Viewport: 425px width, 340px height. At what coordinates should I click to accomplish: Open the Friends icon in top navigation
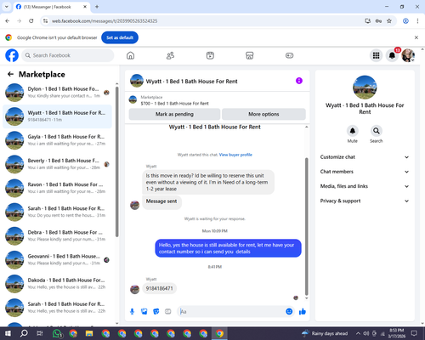point(170,55)
